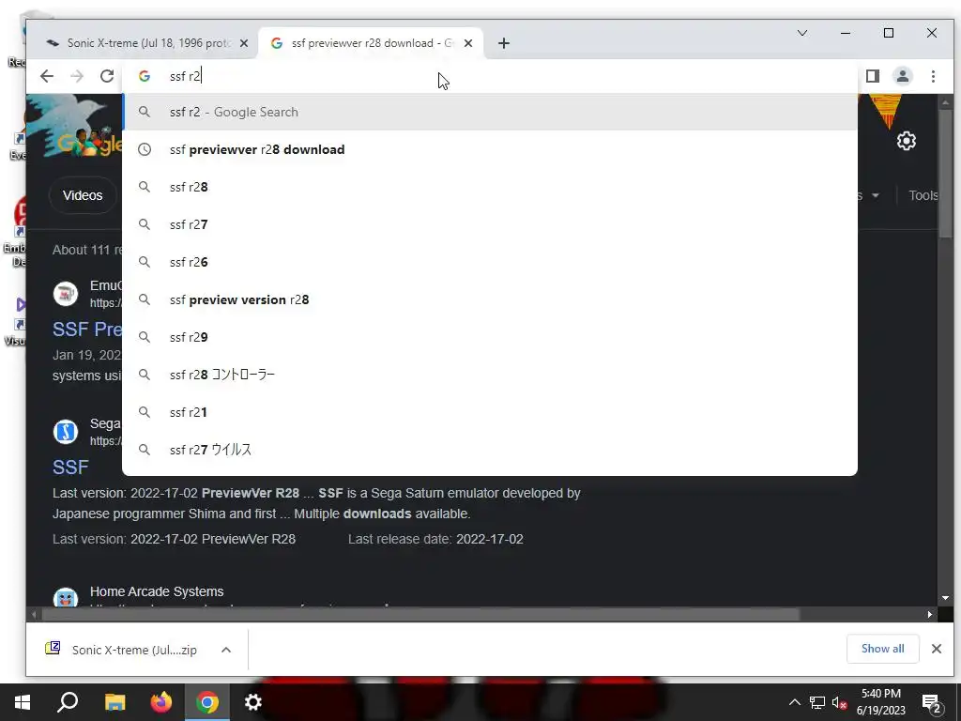
Task: Open Chrome side panel icon
Action: coord(873,76)
